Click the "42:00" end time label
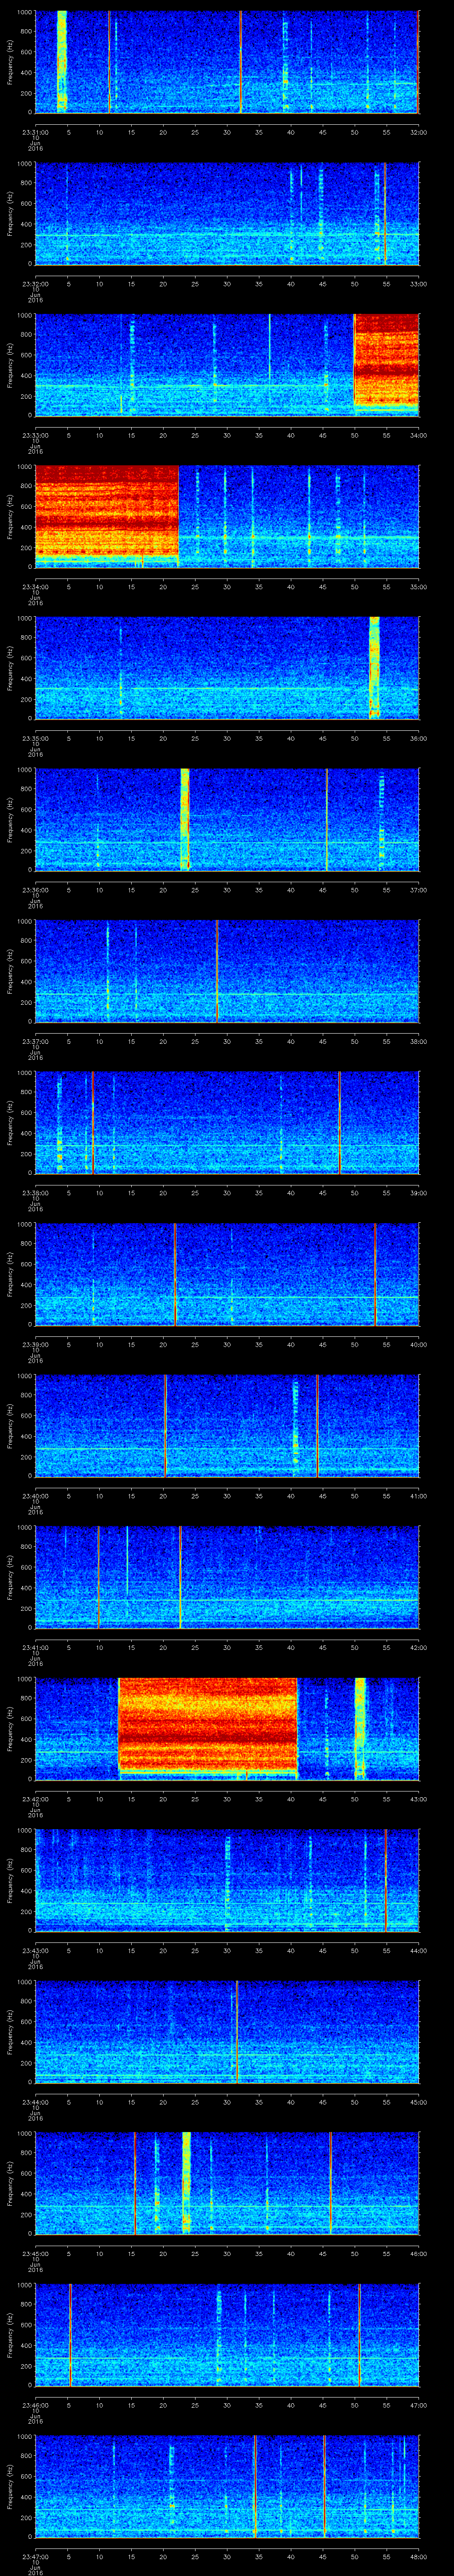Viewport: 454px width, 2576px height. (x=418, y=1647)
